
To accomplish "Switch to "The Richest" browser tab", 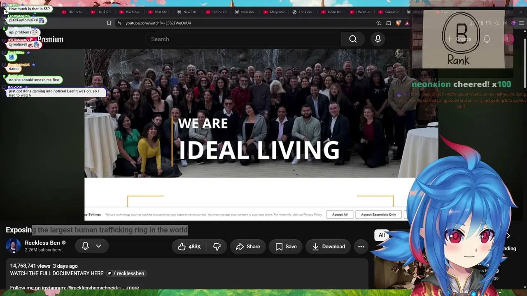I will click(72, 12).
